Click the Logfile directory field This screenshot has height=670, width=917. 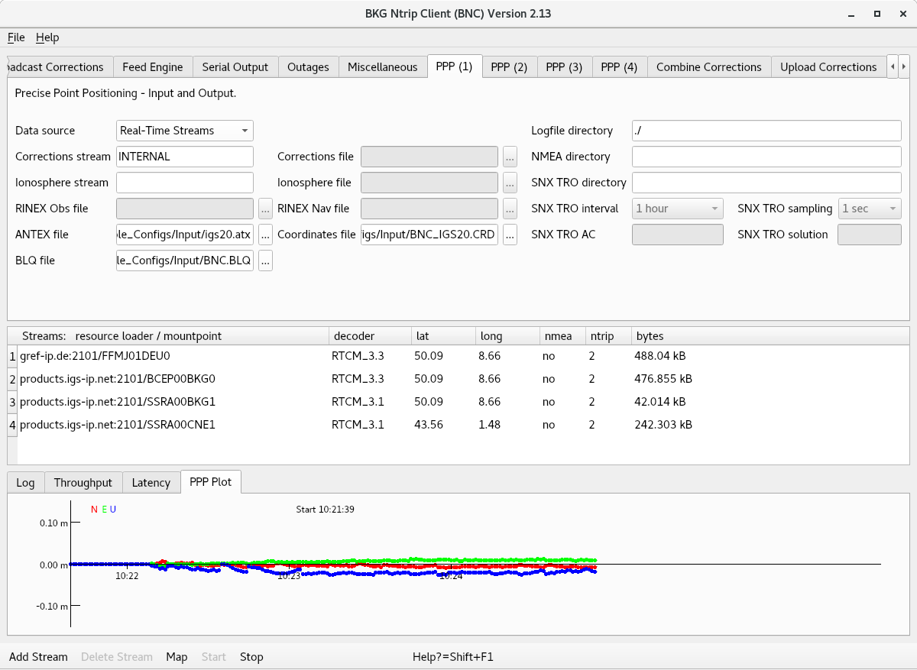pyautogui.click(x=766, y=131)
